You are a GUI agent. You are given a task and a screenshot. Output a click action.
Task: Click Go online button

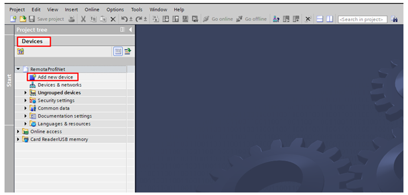point(218,19)
